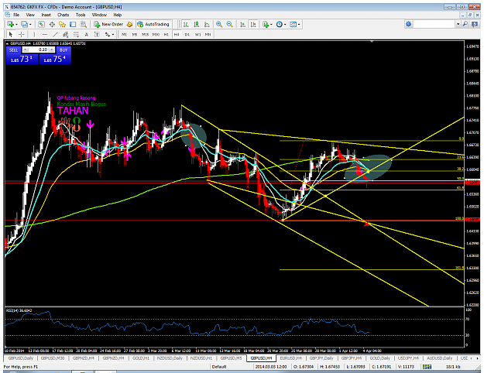Viewport: 484px width, 373px height.
Task: Open the Help menu
Action: 117,15
